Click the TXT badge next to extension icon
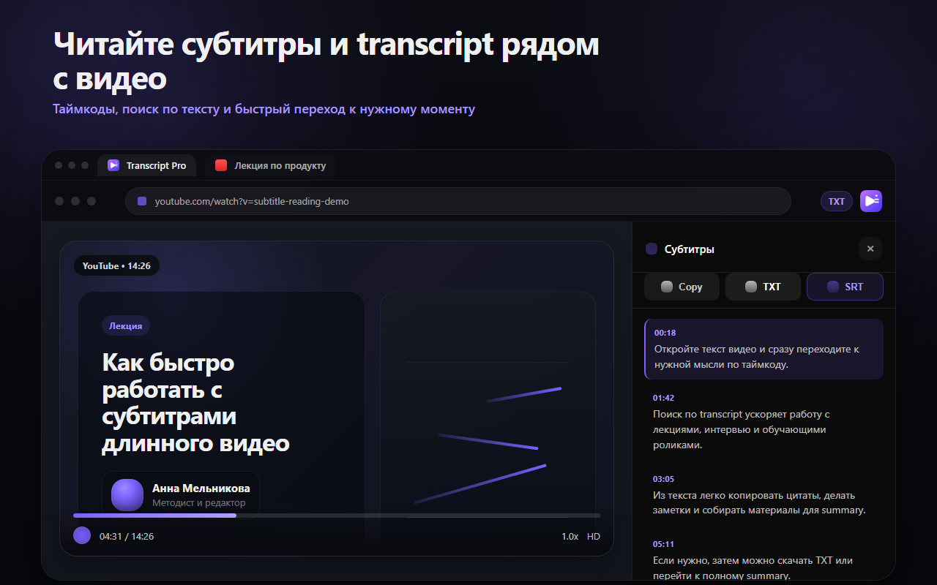This screenshot has height=585, width=937. [836, 200]
